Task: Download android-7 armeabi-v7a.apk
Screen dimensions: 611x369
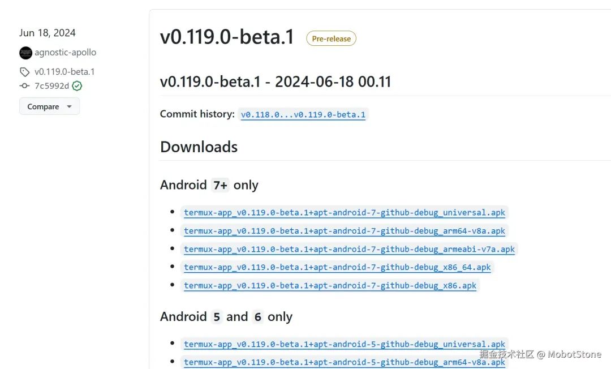Action: (349, 249)
